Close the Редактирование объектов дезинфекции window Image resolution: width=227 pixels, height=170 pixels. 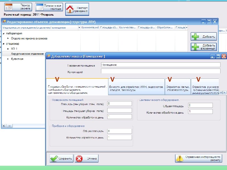[215, 22]
